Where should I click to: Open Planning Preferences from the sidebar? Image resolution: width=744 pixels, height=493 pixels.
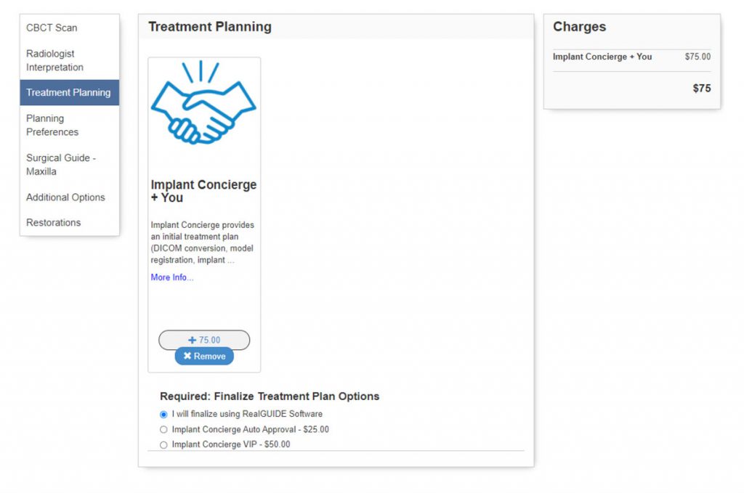tap(52, 125)
